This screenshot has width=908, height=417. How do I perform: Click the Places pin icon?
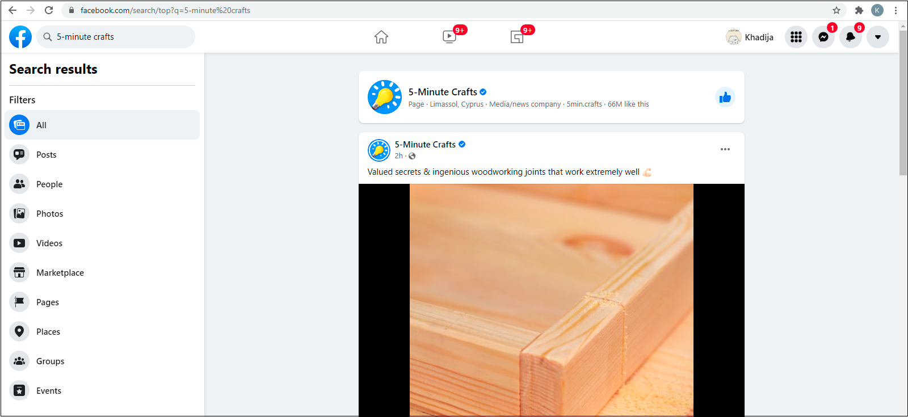(19, 331)
